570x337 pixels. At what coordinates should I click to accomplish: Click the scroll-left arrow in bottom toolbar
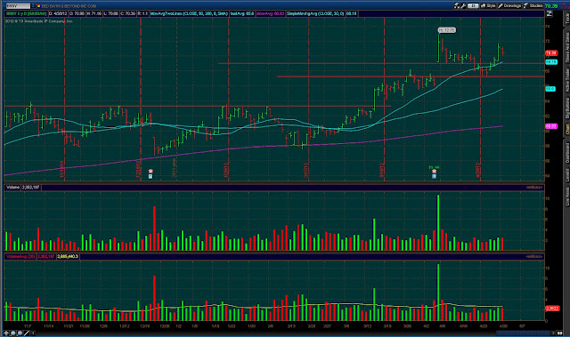point(33,333)
